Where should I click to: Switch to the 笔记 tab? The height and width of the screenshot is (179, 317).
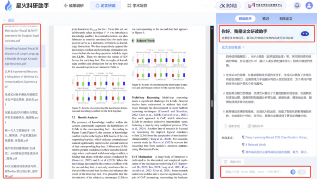(265, 19)
